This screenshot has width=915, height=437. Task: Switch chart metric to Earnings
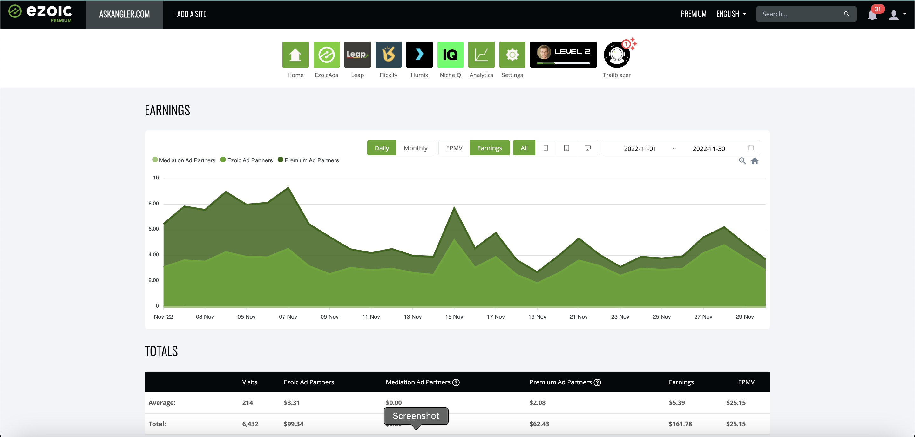(490, 148)
